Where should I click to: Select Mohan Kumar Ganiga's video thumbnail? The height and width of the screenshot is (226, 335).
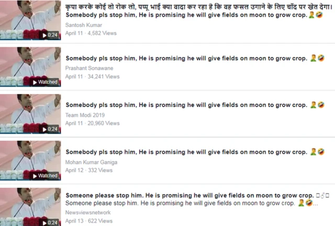click(x=30, y=161)
